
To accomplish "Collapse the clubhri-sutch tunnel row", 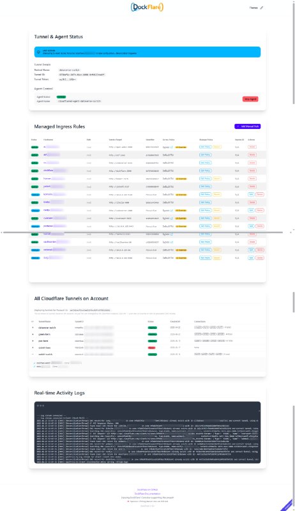I will pos(33,355).
